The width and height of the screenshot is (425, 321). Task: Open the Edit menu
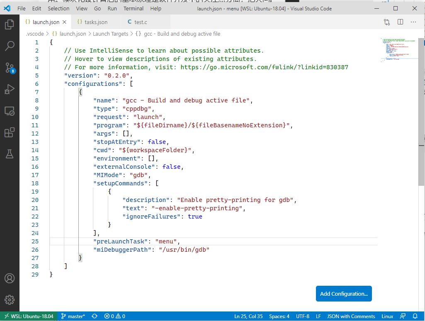click(36, 8)
